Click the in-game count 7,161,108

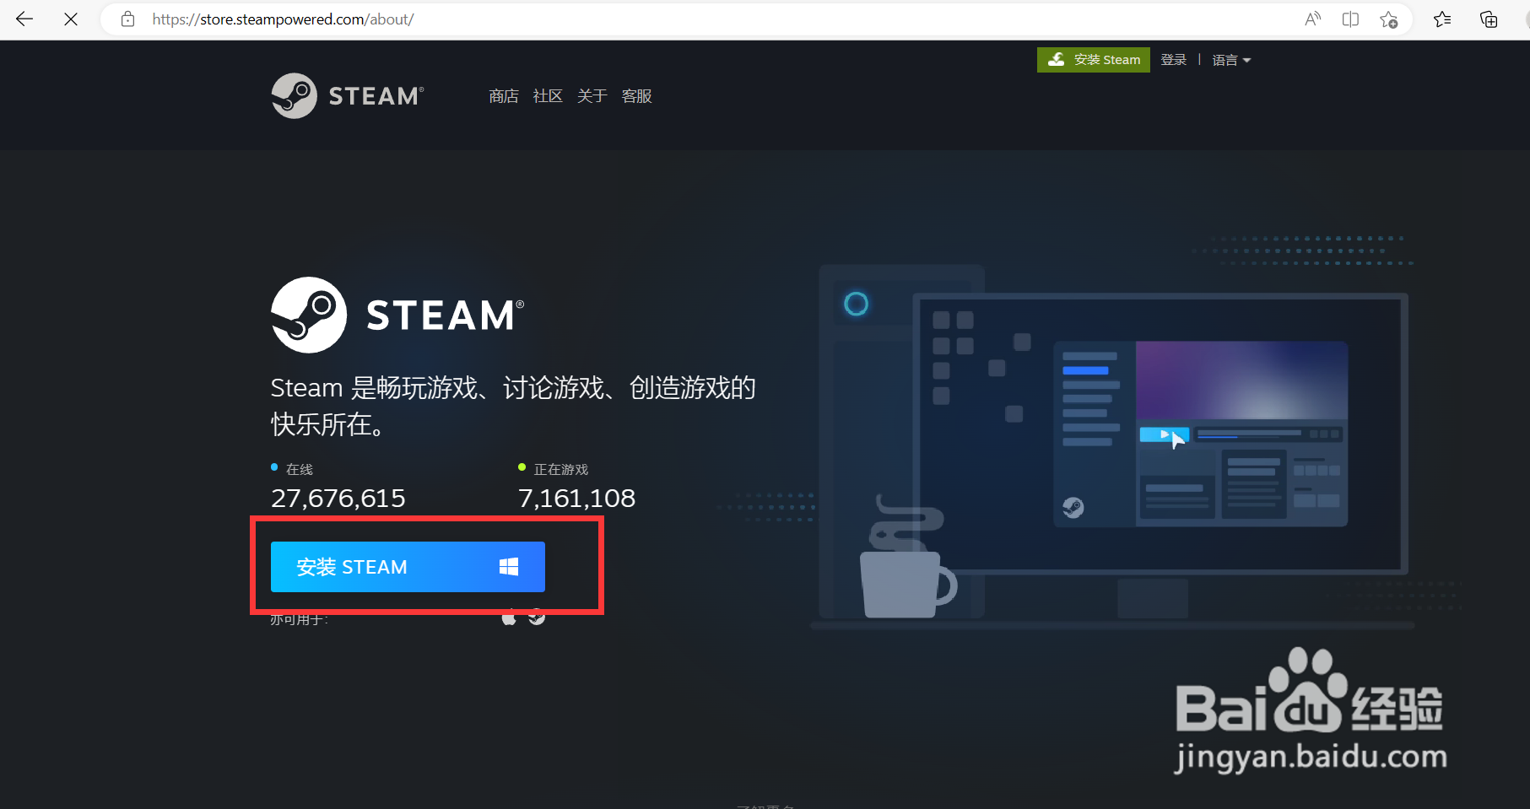pyautogui.click(x=577, y=499)
